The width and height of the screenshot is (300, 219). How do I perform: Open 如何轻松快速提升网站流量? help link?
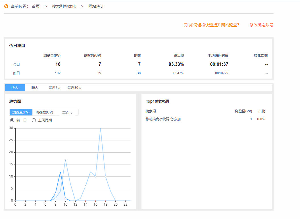[214, 25]
